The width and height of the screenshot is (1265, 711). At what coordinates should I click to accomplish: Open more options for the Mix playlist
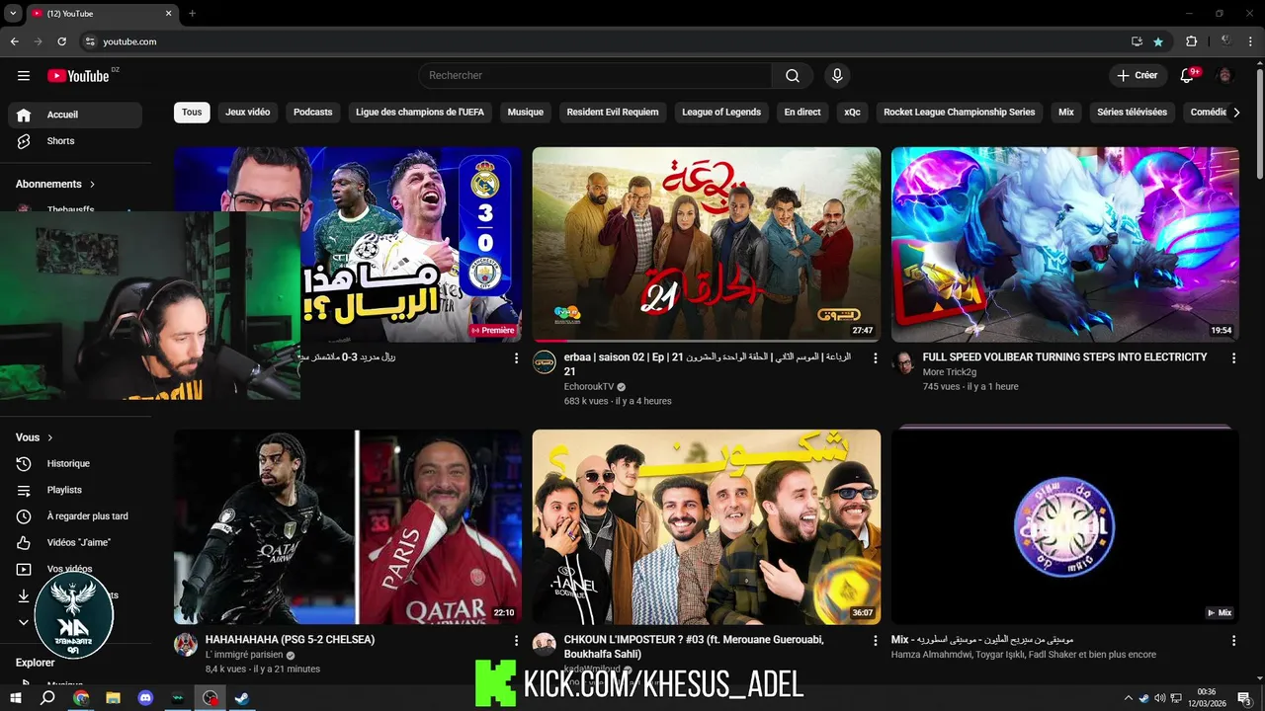click(x=1233, y=641)
